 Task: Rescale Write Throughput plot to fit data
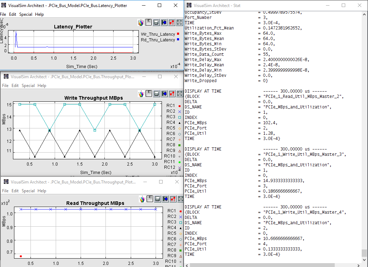coord(179,94)
